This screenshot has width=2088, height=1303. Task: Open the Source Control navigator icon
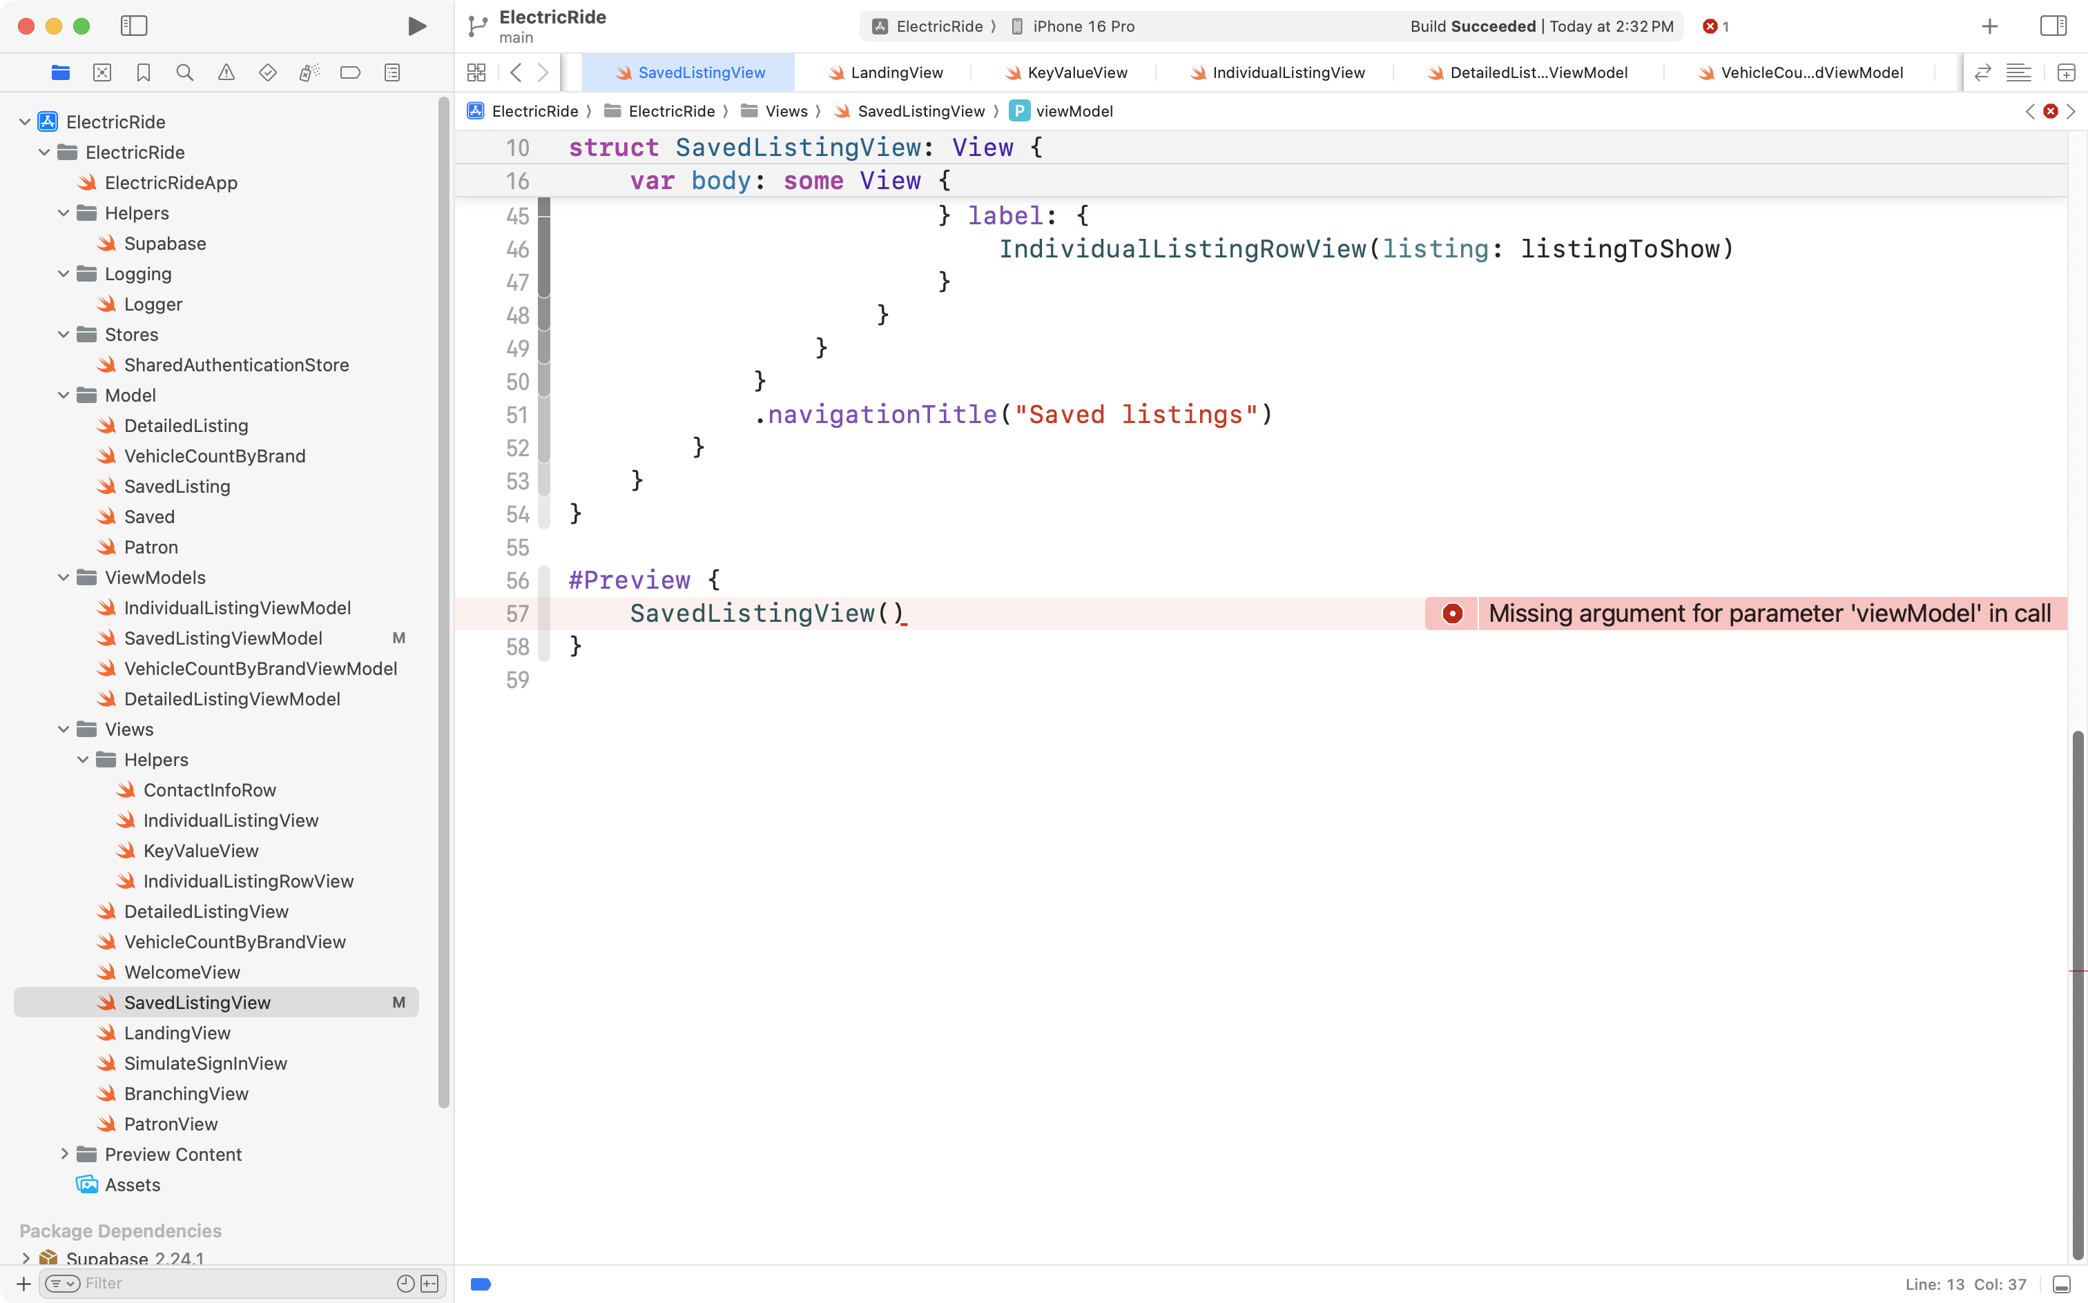click(x=101, y=72)
